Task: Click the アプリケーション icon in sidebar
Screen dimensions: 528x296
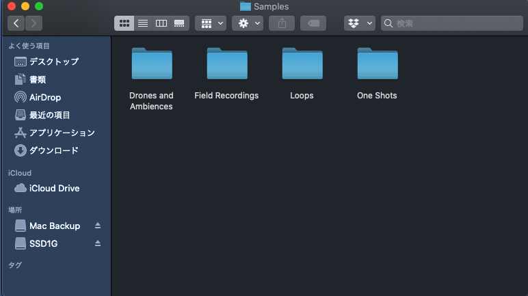Action: [21, 133]
